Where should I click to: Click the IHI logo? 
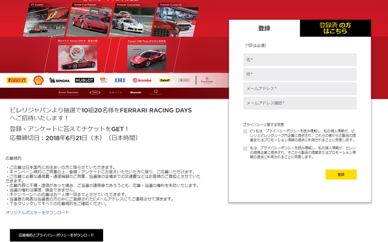(x=120, y=80)
